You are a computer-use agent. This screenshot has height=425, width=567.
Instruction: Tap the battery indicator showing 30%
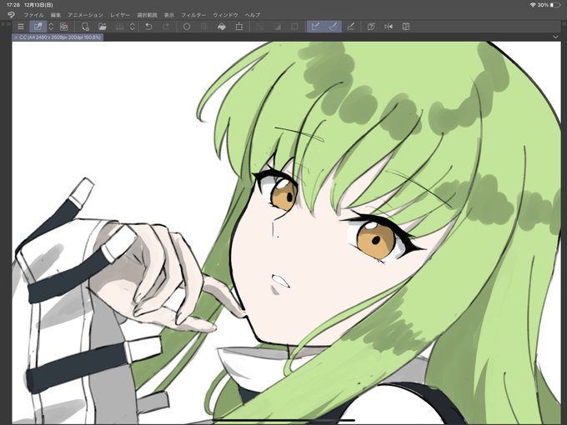[548, 5]
